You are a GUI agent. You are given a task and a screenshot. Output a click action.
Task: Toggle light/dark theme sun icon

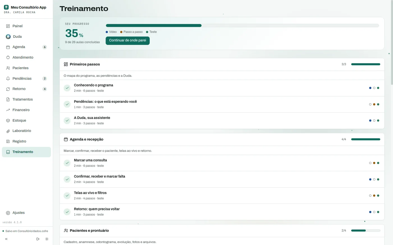click(x=47, y=239)
